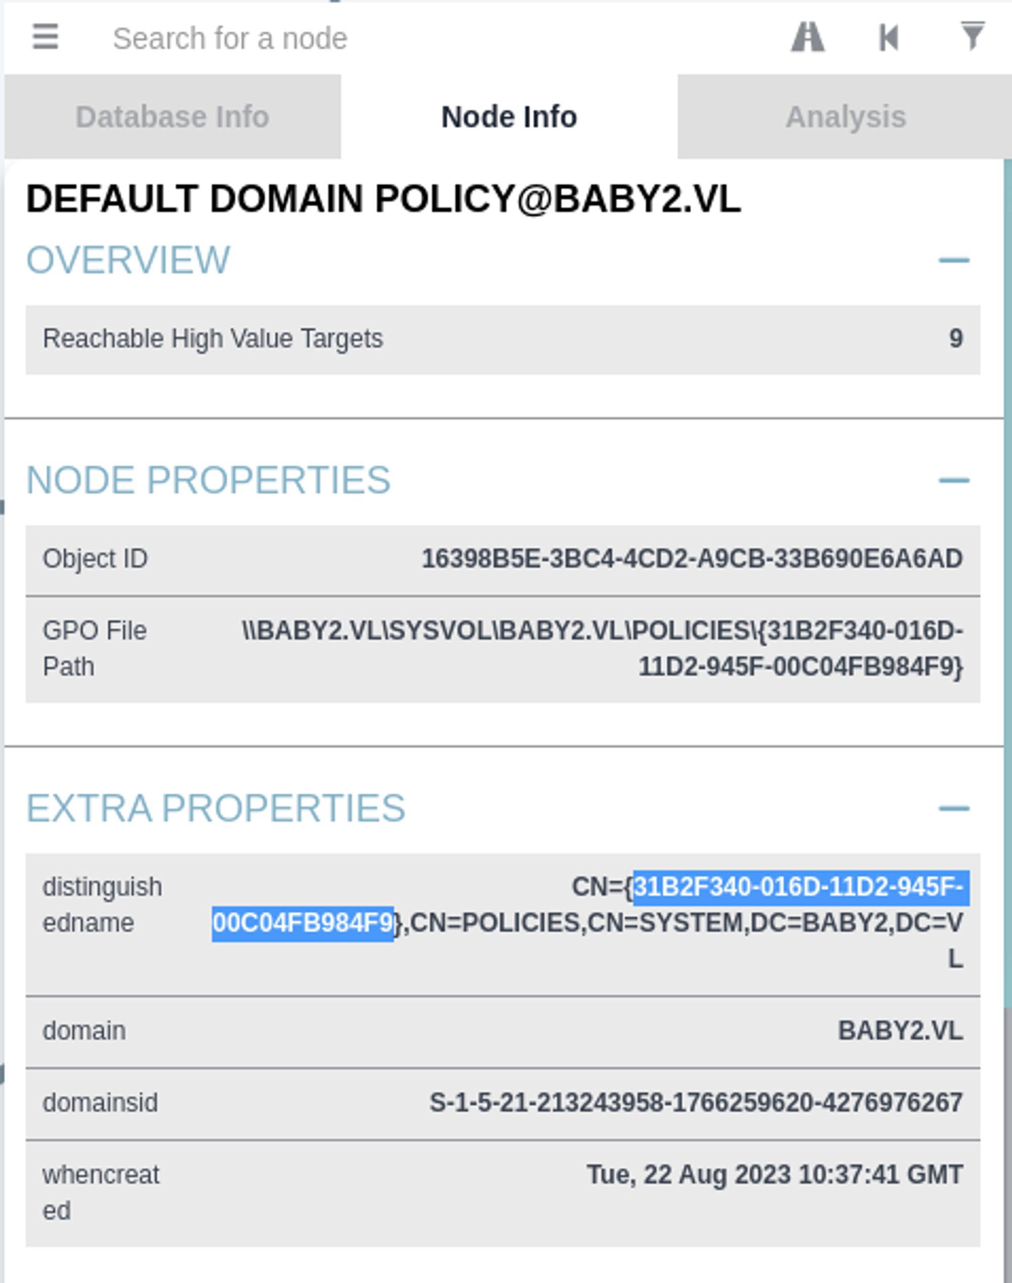Screen dimensions: 1012x1283
Task: Collapse the Overview section
Action: pos(953,260)
